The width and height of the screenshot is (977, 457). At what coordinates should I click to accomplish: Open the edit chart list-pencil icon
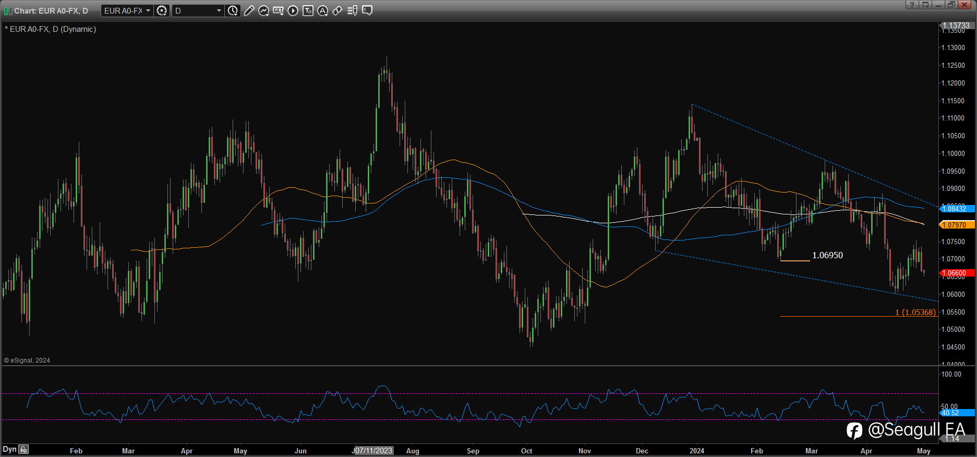352,10
